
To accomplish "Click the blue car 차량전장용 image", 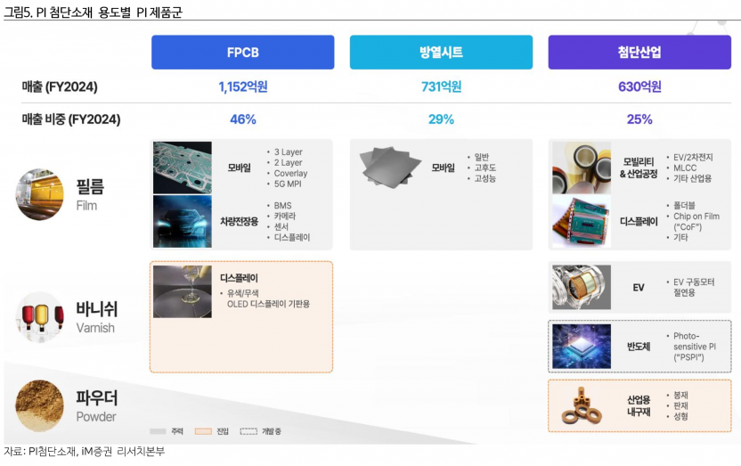I will pyautogui.click(x=183, y=221).
